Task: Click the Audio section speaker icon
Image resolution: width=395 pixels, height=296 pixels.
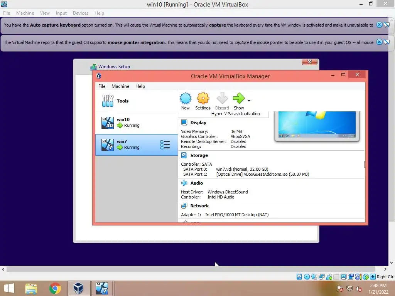Action: pyautogui.click(x=184, y=183)
